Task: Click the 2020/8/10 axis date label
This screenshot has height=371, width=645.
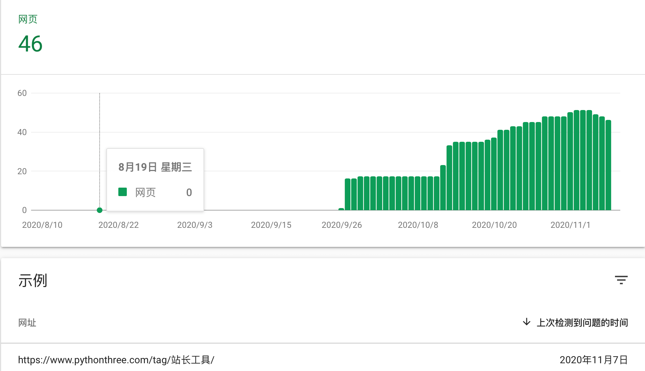Action: point(42,225)
